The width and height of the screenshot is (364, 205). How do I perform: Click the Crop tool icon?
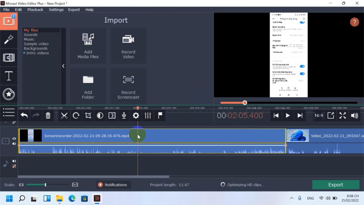[88, 116]
